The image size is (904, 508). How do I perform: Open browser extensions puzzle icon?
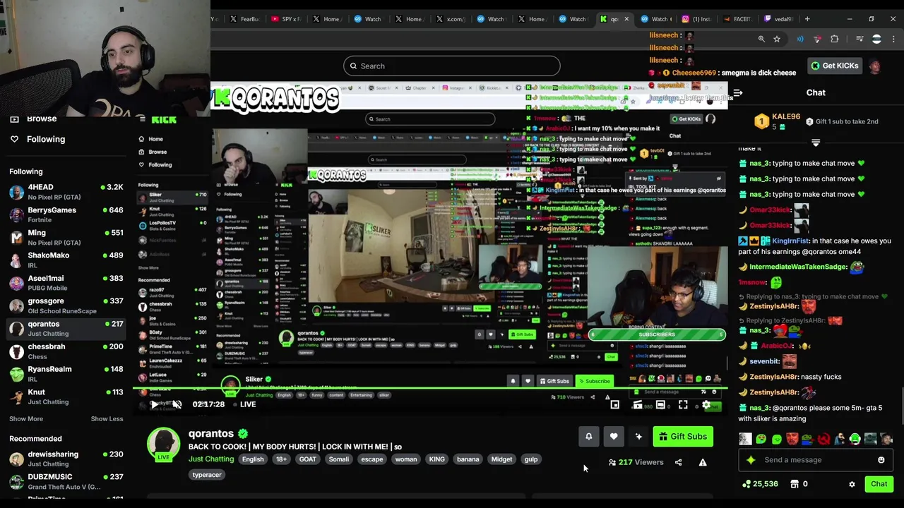[x=835, y=39]
